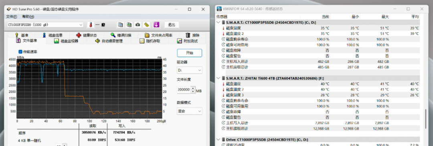Click the copy text results icon in HD Tune
This screenshot has width=433, height=146.
(120, 25)
